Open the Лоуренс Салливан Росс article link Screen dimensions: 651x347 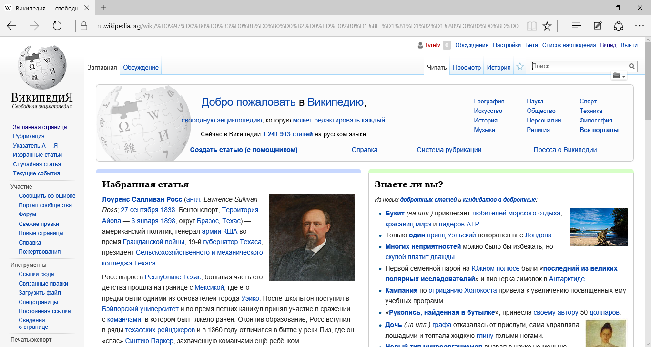(x=142, y=199)
